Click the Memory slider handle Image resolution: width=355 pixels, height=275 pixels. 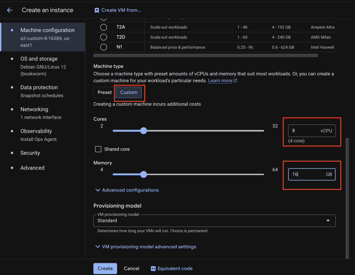pos(144,174)
